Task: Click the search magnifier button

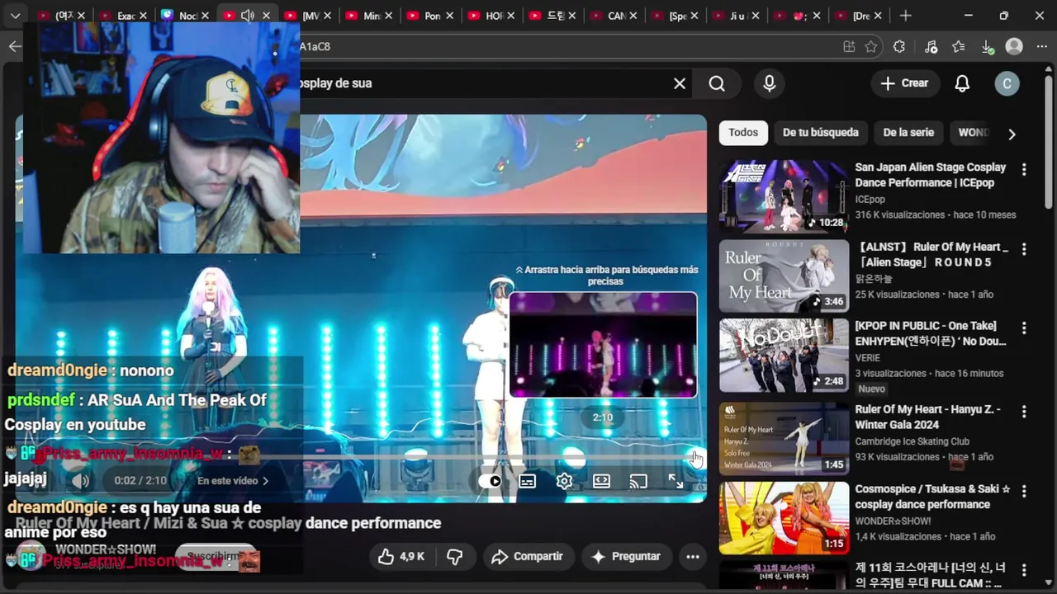Action: tap(717, 83)
